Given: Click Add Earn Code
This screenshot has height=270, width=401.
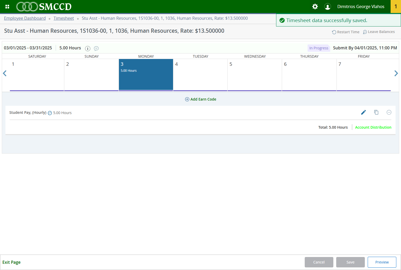Looking at the screenshot, I should coord(201,99).
